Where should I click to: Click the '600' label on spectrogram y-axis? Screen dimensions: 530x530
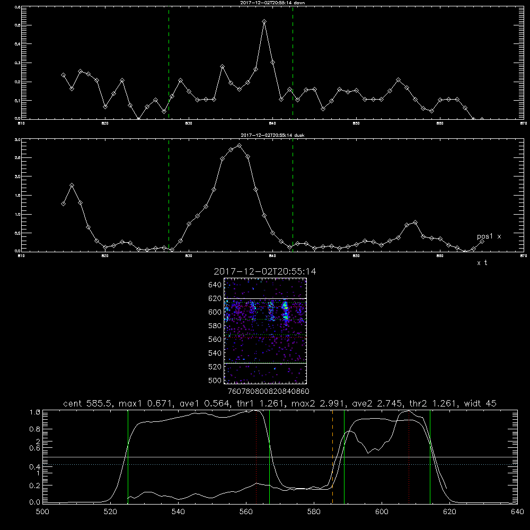215,312
